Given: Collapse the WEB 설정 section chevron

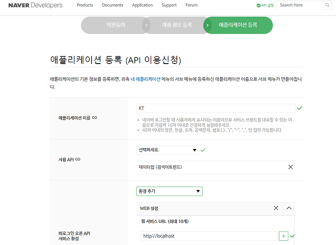Looking at the screenshot, I should click(x=288, y=208).
